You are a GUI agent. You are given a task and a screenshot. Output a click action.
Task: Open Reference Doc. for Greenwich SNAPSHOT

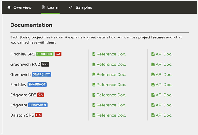pos(111,74)
